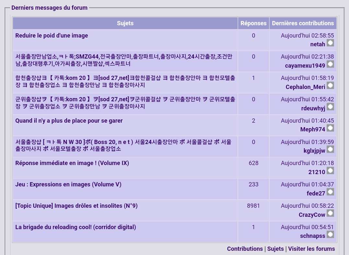Click the Sujets link in footer
Image resolution: width=349 pixels, height=255 pixels.
pos(275,249)
